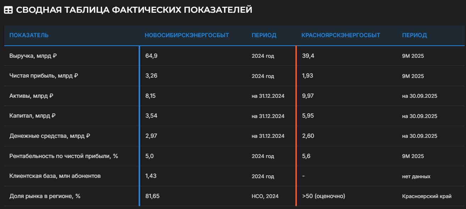Click the 'КРАСНОЯРСКЭНЕРГОСБЫТ' column header

(341, 35)
